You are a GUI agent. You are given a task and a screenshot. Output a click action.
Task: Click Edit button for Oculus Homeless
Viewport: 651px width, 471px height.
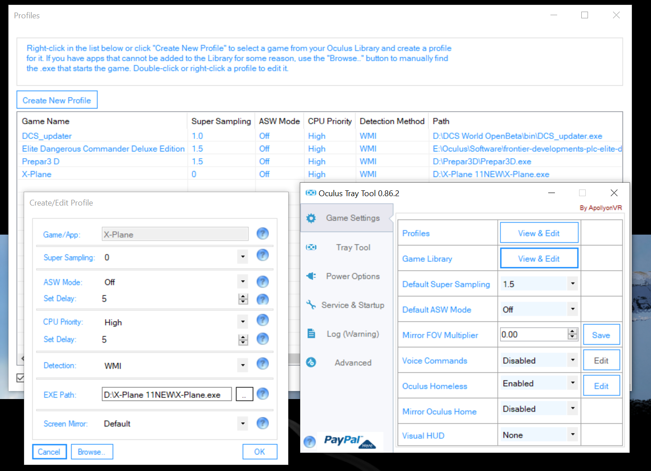coord(601,386)
